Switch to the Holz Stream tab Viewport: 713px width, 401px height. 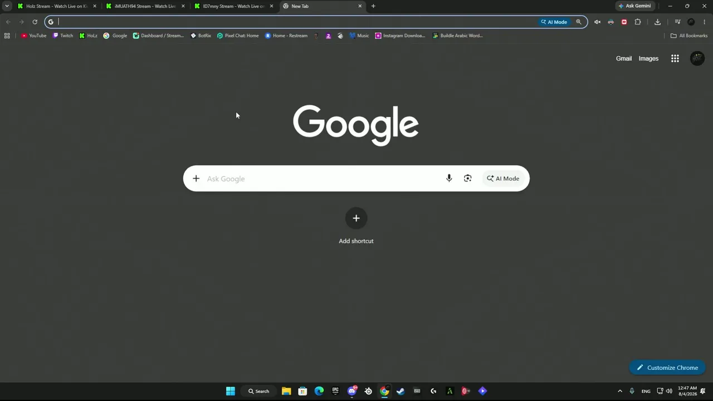(56, 6)
